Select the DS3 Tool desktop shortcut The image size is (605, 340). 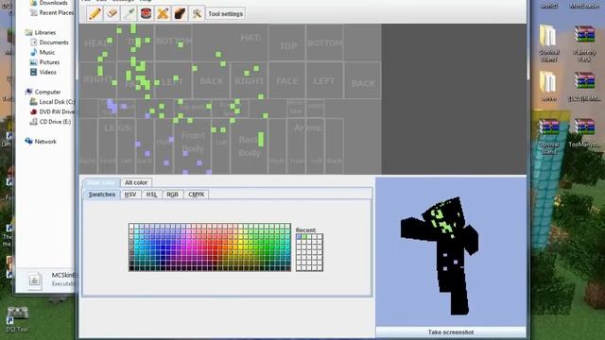[x=17, y=319]
